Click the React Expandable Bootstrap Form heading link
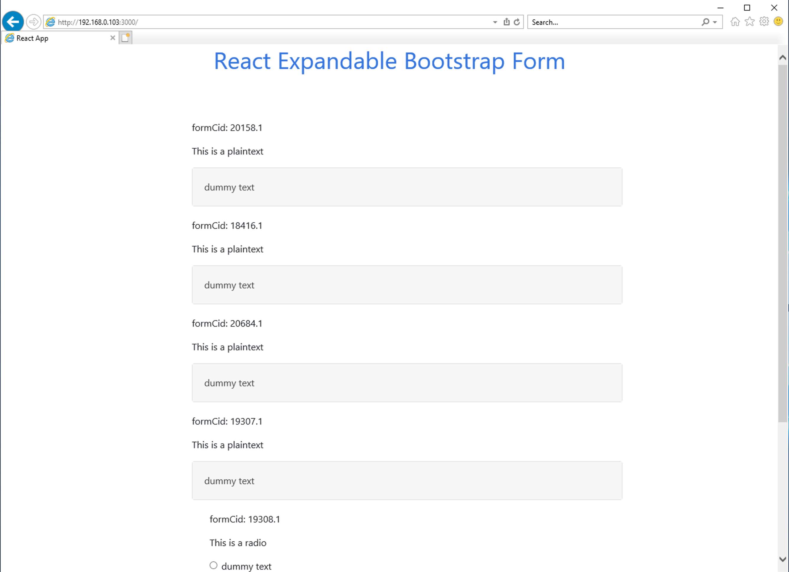The width and height of the screenshot is (789, 572). 389,61
